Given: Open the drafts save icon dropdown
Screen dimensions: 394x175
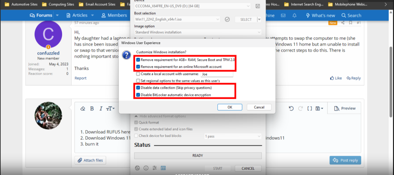Looking at the screenshot, I should coord(319,108).
